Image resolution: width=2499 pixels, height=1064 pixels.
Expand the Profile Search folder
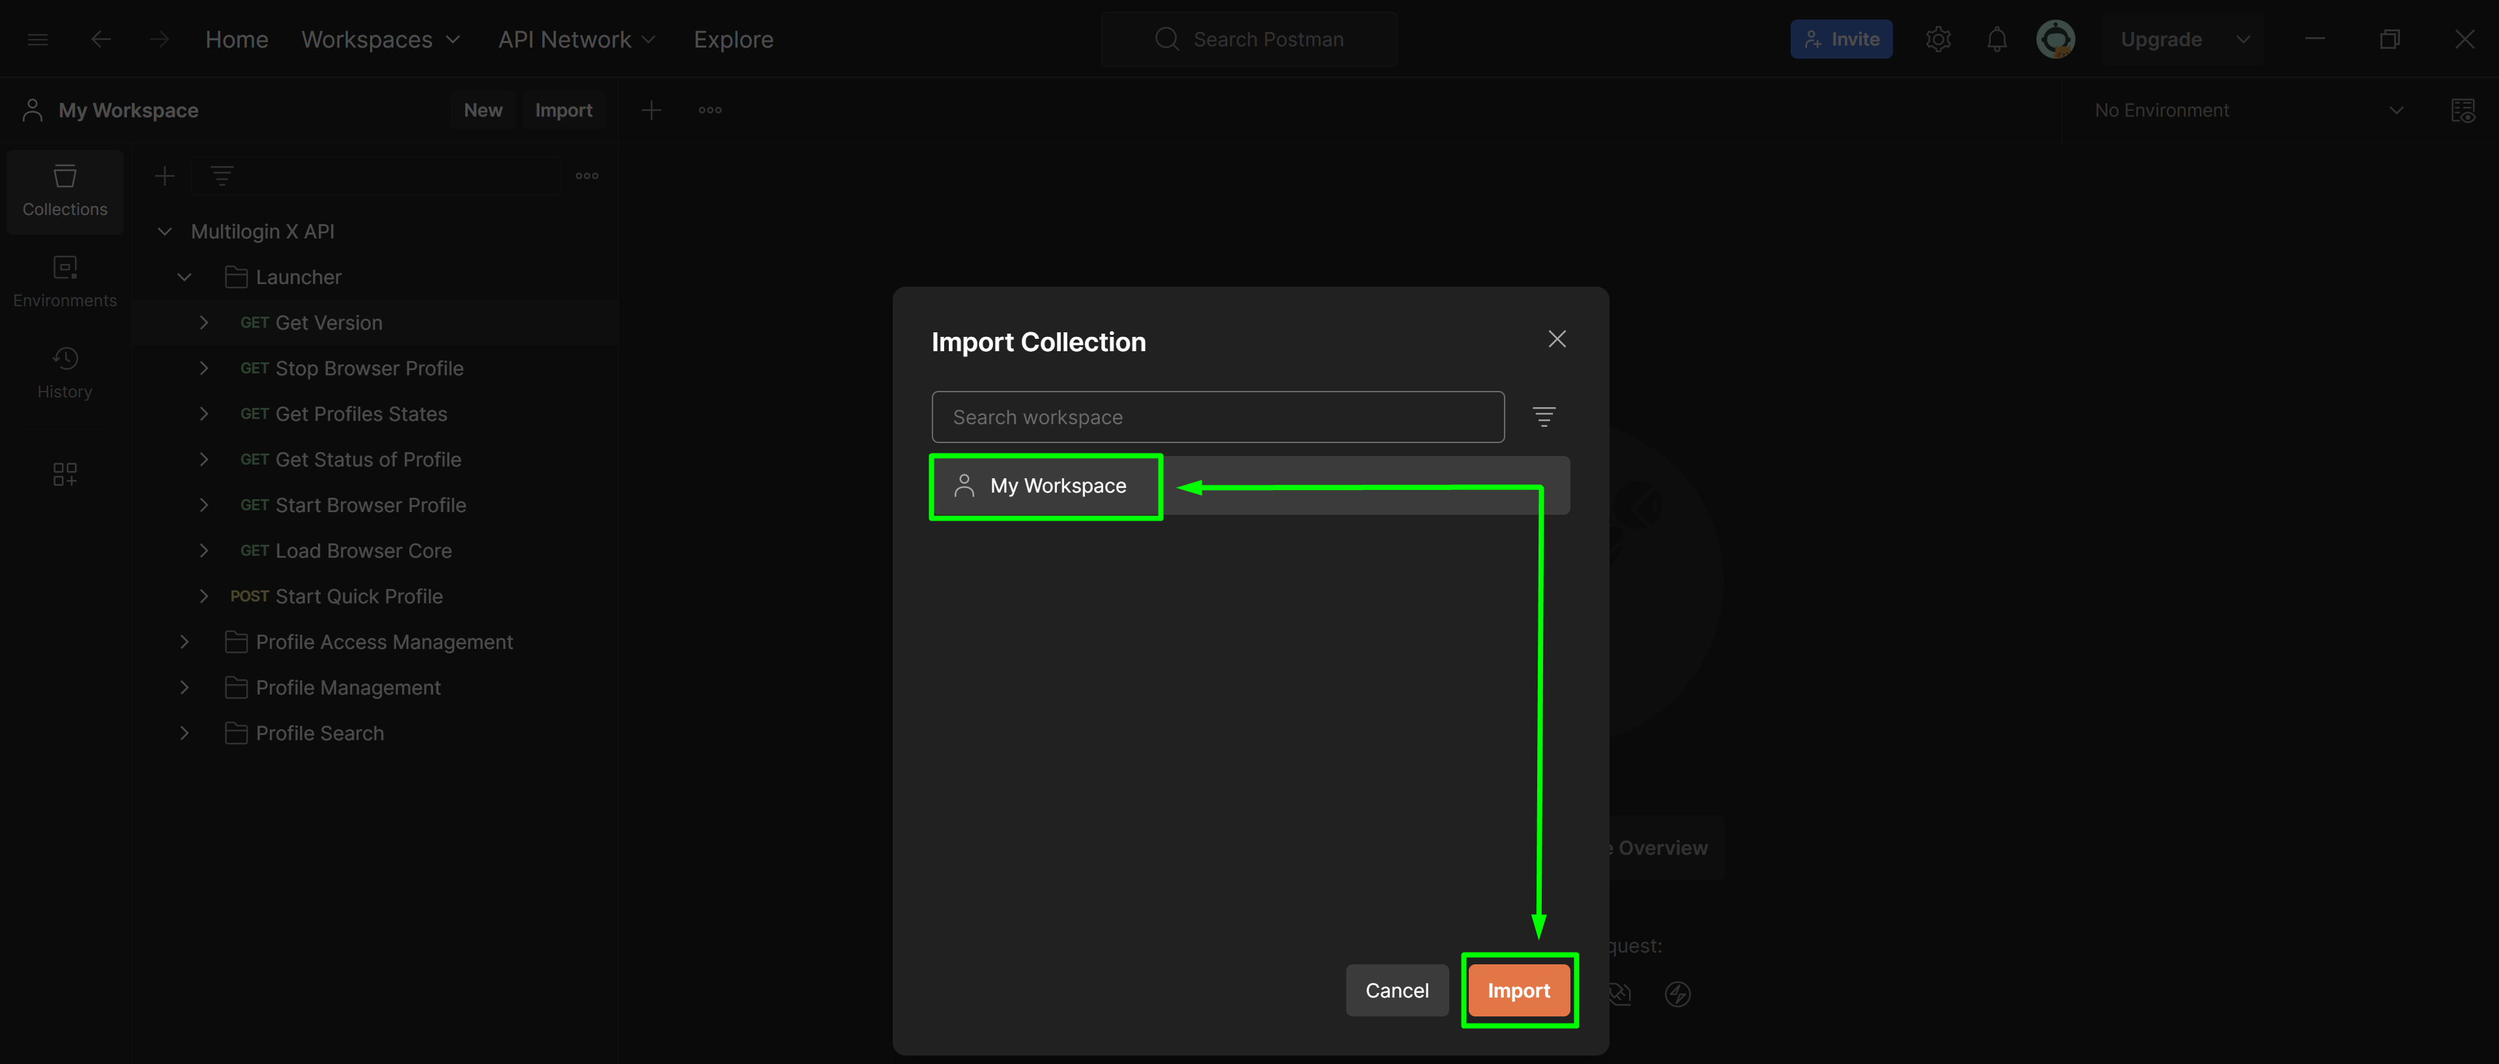184,733
